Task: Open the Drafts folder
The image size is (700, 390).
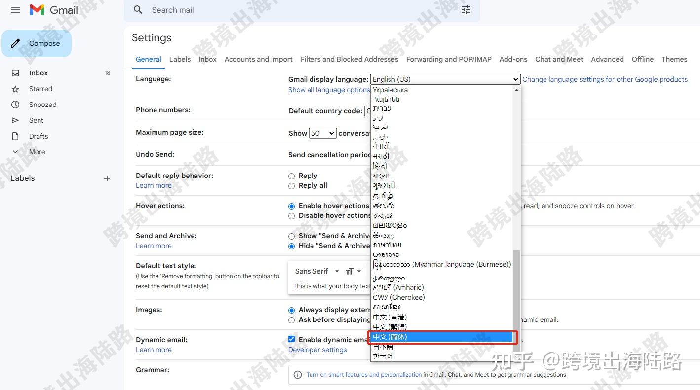Action: pos(39,136)
